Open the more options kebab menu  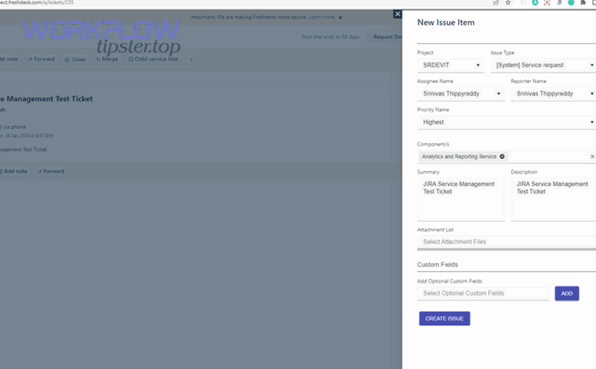(x=191, y=60)
